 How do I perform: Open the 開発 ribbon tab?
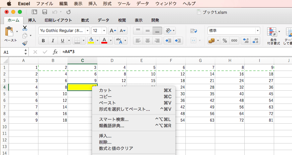(x=155, y=20)
